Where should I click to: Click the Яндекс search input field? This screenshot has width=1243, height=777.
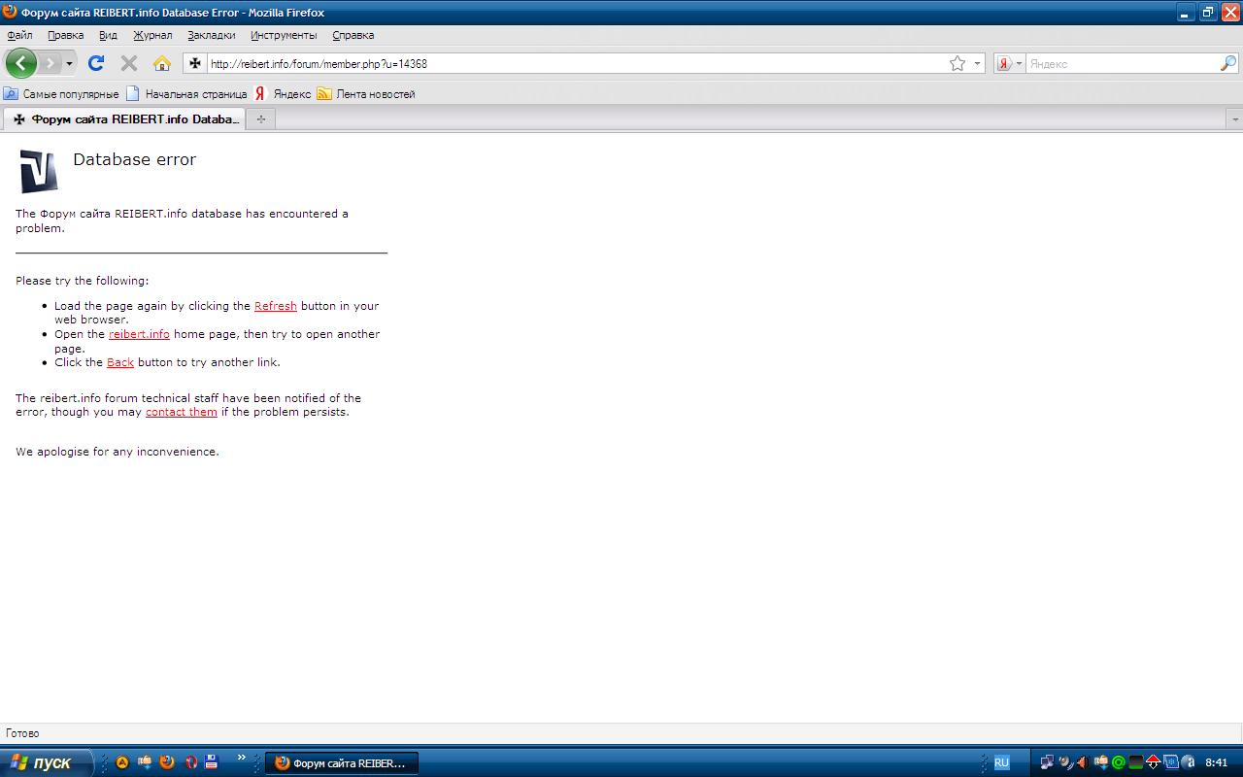1122,63
